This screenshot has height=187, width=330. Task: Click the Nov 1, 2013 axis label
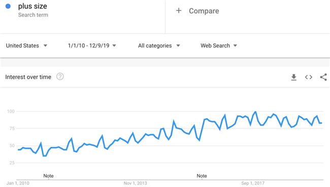pyautogui.click(x=136, y=183)
